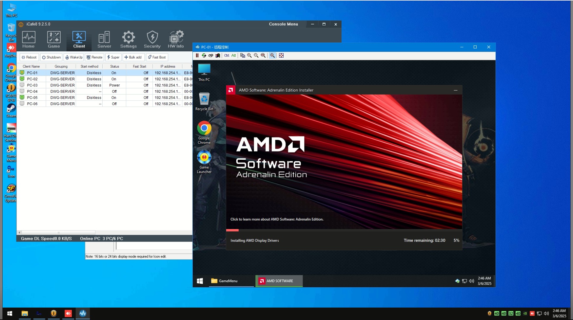Screen dimensions: 573x320
Task: Pause the PC-01 remote control session
Action: tap(197, 55)
